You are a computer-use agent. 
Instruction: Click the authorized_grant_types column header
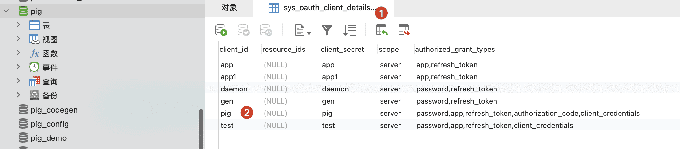[x=455, y=50]
